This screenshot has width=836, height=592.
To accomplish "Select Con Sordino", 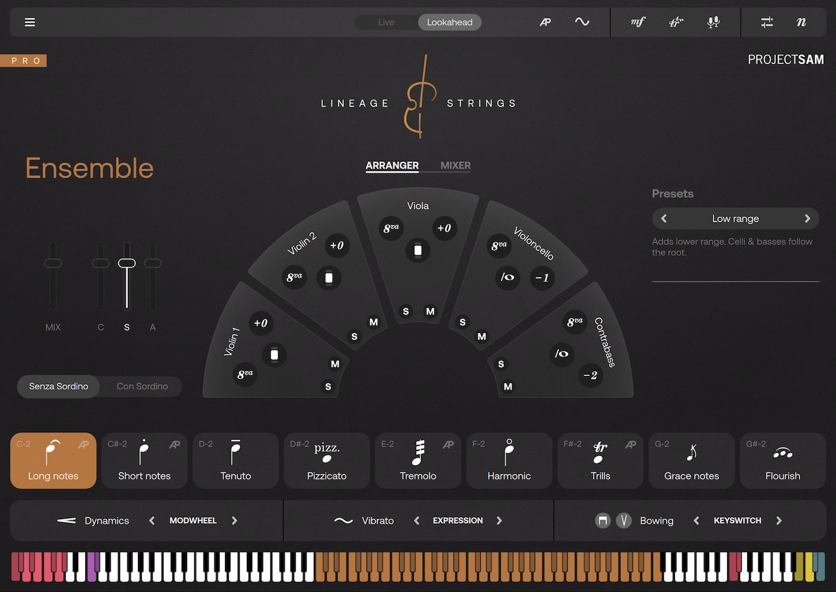I will point(142,387).
